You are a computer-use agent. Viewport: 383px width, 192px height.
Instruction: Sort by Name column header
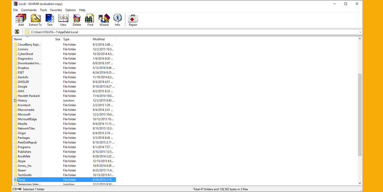pos(27,39)
